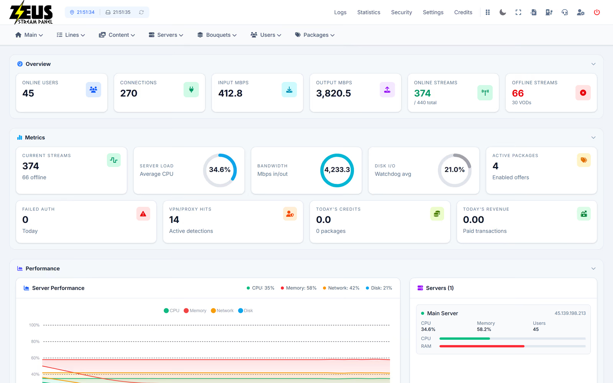Click the Main Server RAM usage bar

pyautogui.click(x=513, y=346)
